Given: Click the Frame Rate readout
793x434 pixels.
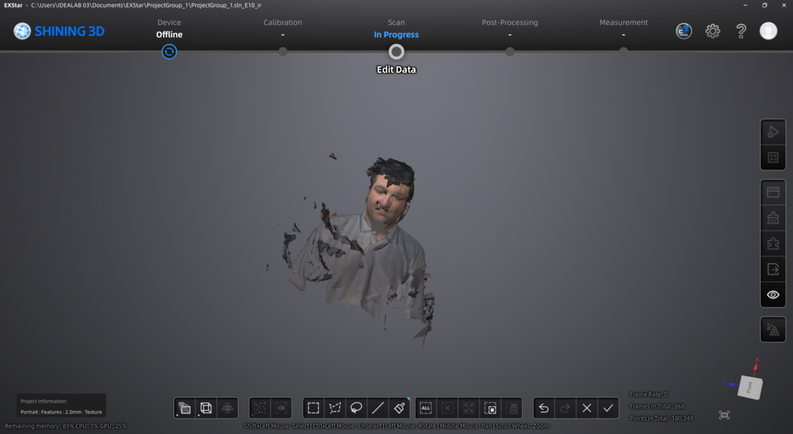Looking at the screenshot, I should pos(648,394).
